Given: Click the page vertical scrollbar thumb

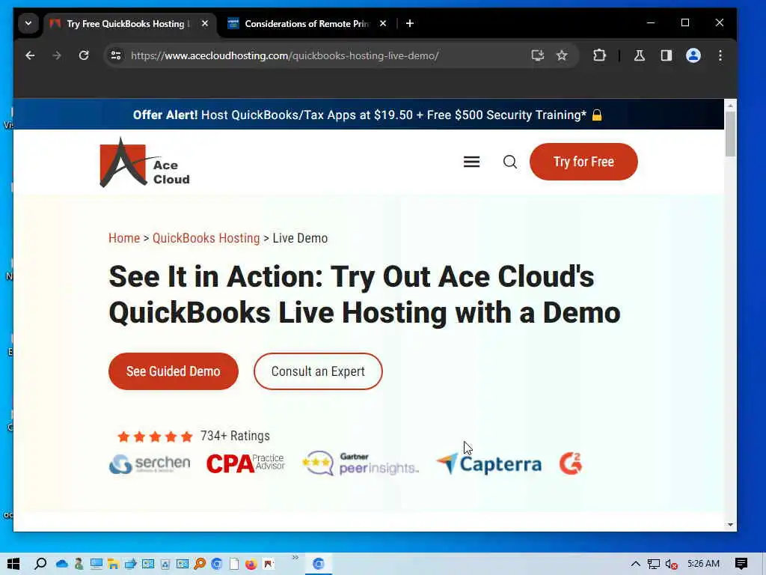Looking at the screenshot, I should coord(730,134).
